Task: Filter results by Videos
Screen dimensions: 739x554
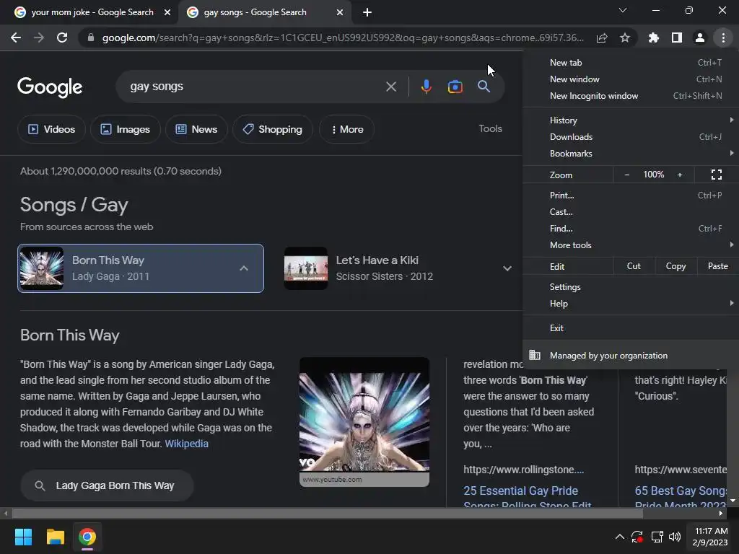Action: click(x=51, y=129)
